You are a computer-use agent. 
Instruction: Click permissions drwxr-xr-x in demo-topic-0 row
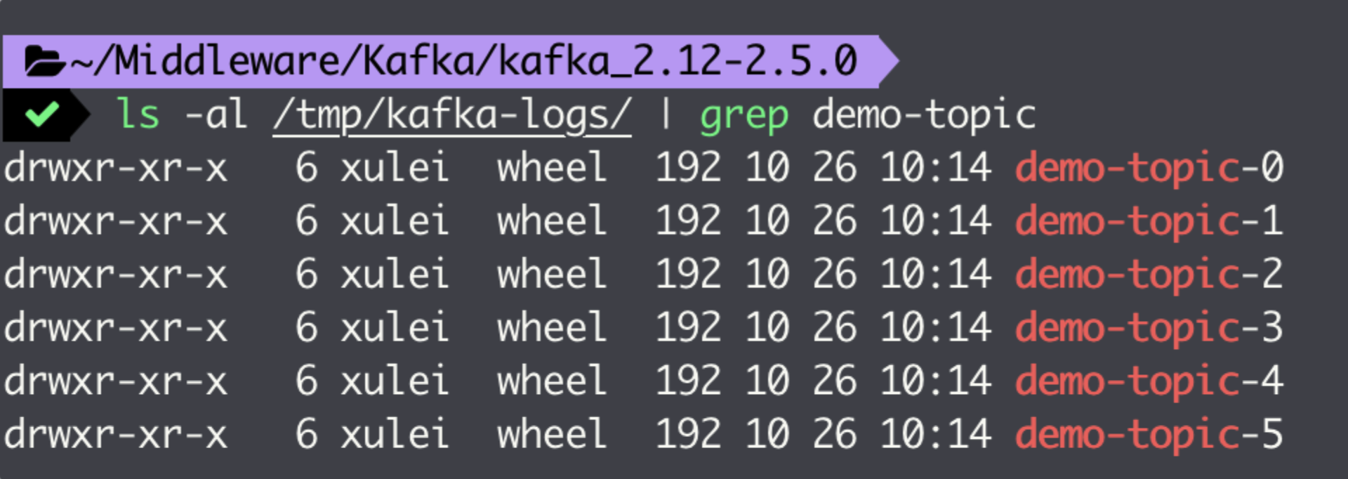[116, 169]
